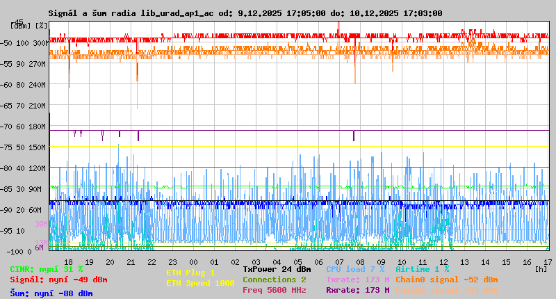Click the chart title 'Signál a šum radia lib_urad_ap1_ac'
The width and height of the screenshot is (556, 299).
(x=131, y=13)
